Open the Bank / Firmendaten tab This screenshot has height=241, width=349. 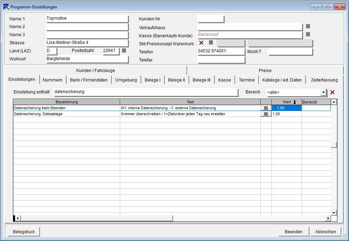coord(89,80)
